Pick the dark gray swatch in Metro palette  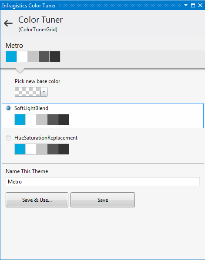pyautogui.click(x=44, y=57)
